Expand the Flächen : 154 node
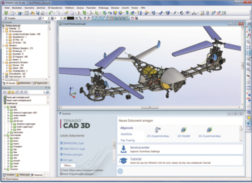This screenshot has width=252, height=183. (7, 65)
